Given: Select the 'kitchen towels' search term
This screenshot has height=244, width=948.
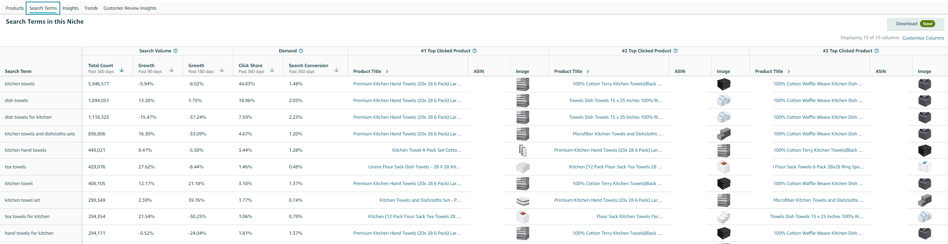Looking at the screenshot, I should click(20, 84).
